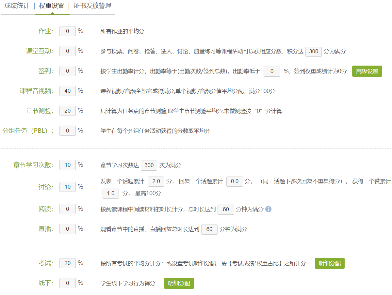Click the 签到 label
The height and width of the screenshot is (295, 392).
(46, 71)
